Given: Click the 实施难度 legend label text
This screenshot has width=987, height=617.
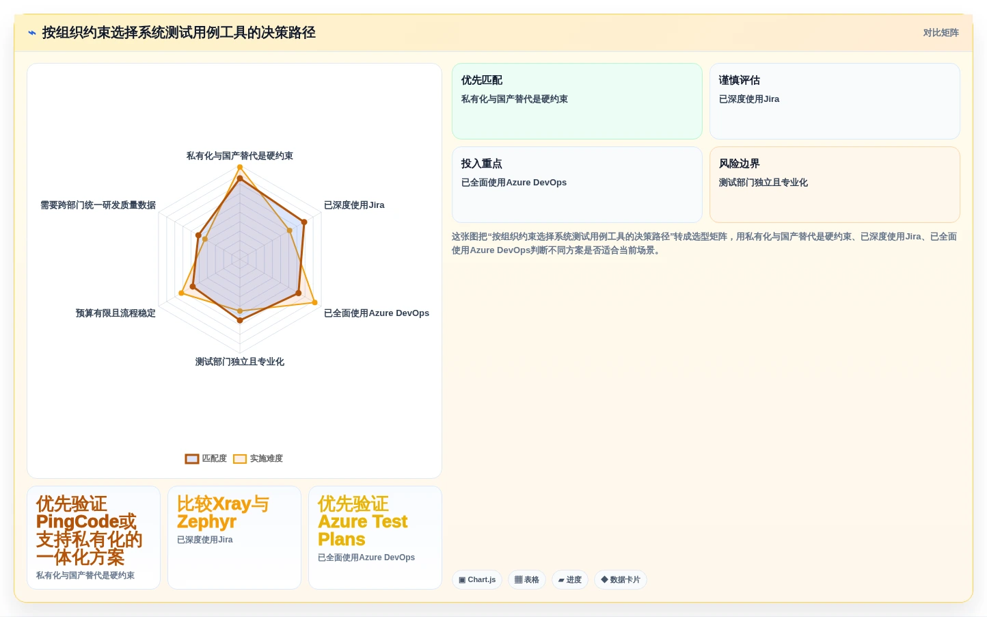Looking at the screenshot, I should point(267,459).
